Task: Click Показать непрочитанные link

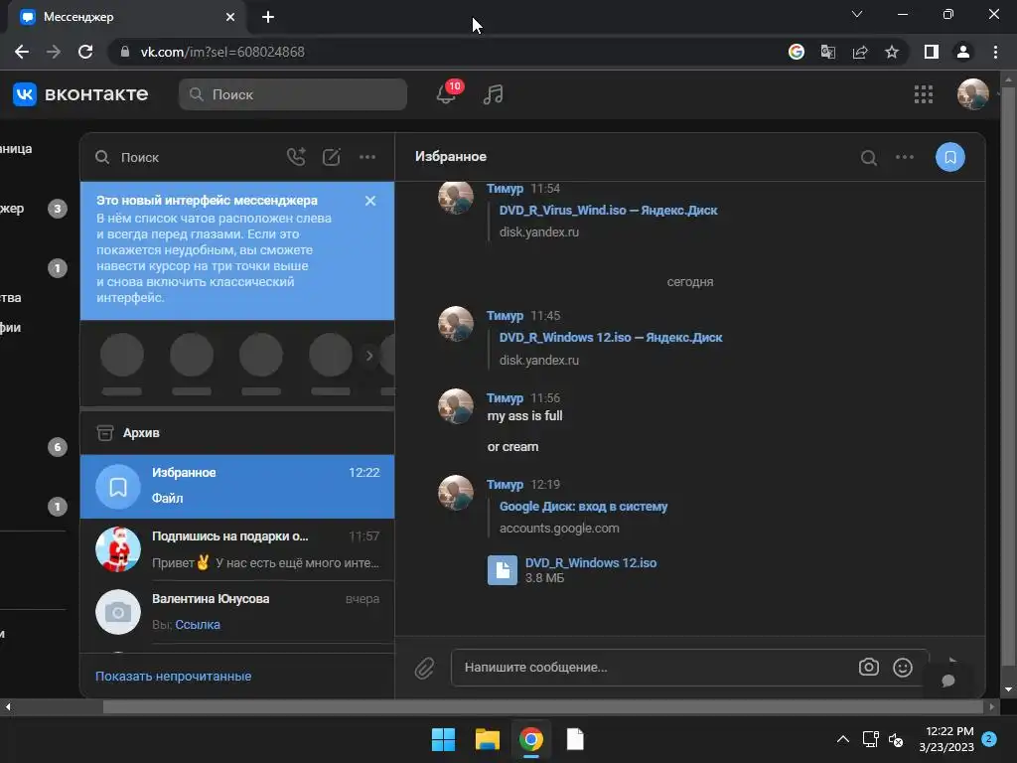Action: coord(173,676)
